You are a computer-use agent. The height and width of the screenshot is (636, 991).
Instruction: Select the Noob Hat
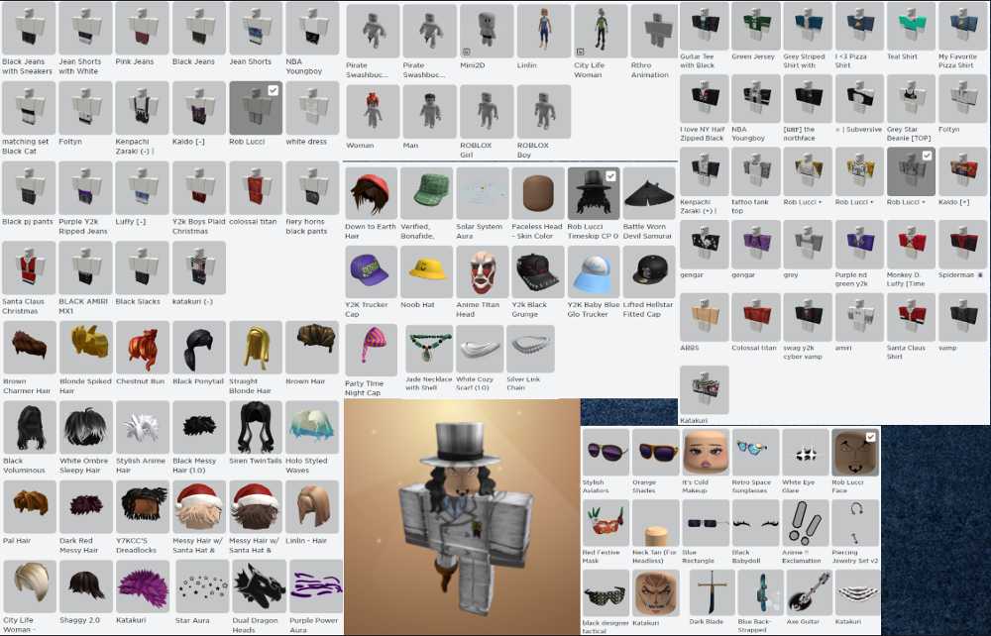426,271
